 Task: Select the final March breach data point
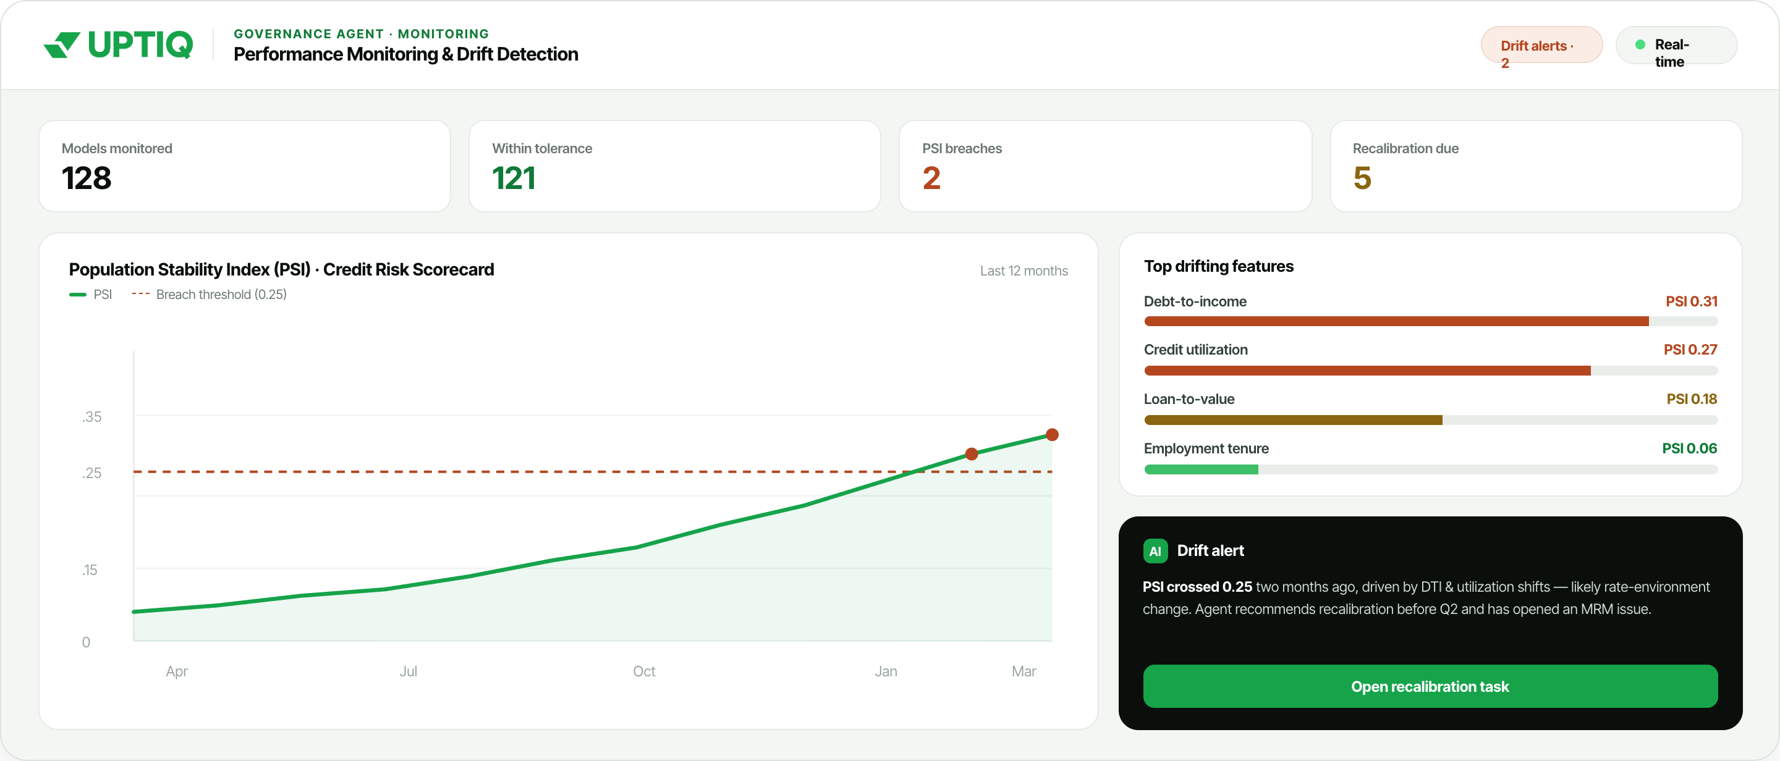click(1052, 434)
